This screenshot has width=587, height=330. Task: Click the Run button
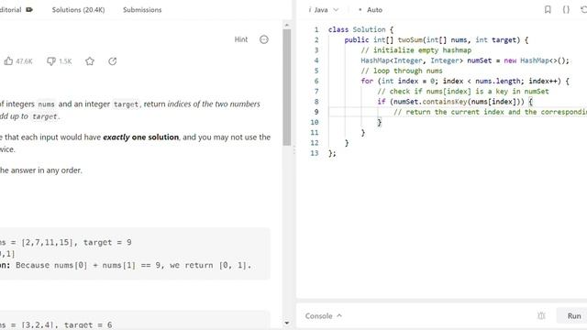tap(574, 315)
